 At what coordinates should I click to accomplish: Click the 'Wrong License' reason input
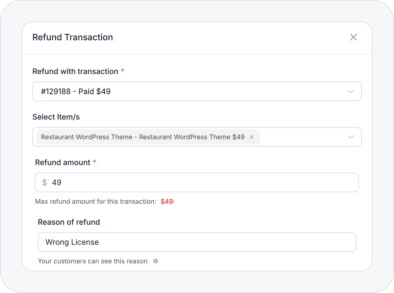click(197, 242)
